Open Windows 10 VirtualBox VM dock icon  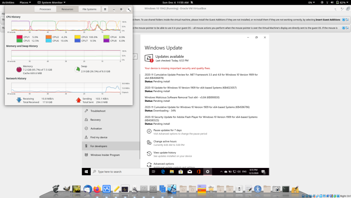point(172,189)
